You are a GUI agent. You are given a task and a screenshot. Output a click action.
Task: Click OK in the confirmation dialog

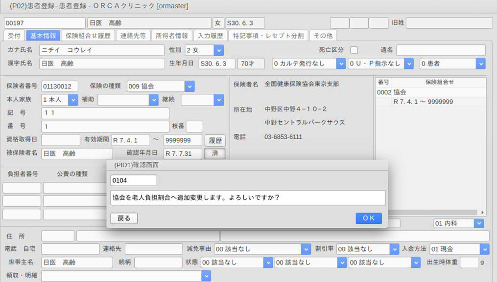click(x=368, y=218)
